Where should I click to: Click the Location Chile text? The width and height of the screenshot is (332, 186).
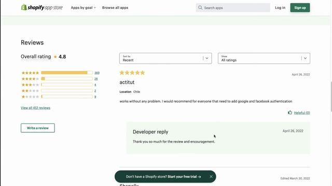130,92
